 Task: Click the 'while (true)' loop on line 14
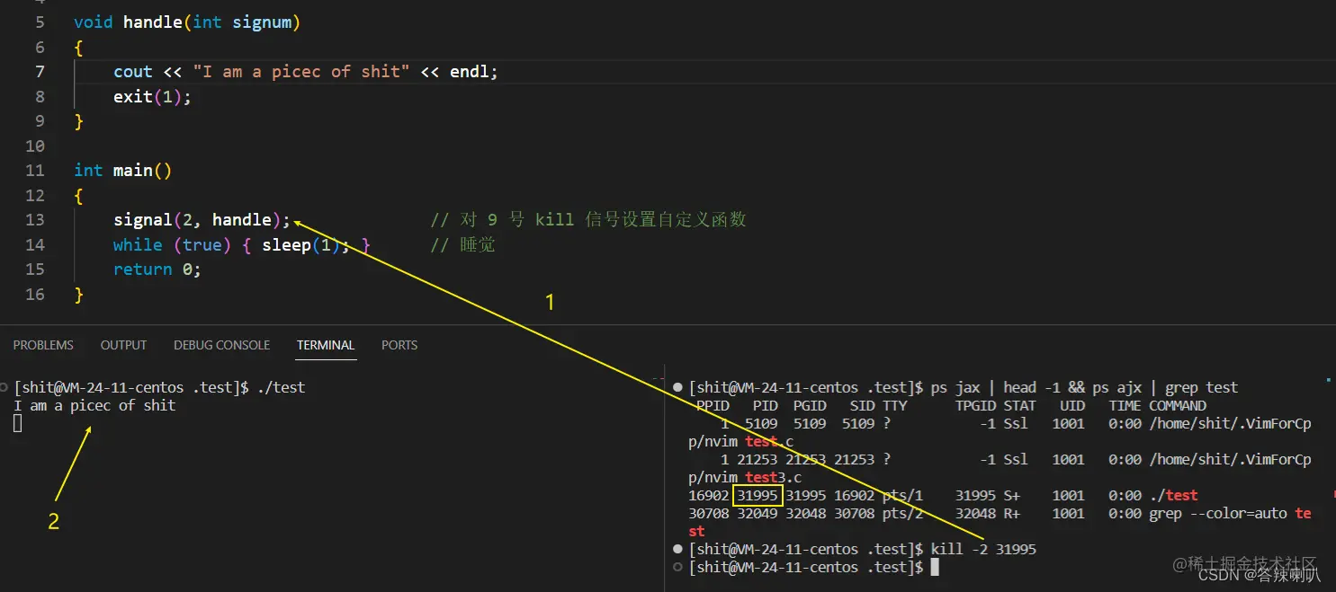click(x=173, y=245)
